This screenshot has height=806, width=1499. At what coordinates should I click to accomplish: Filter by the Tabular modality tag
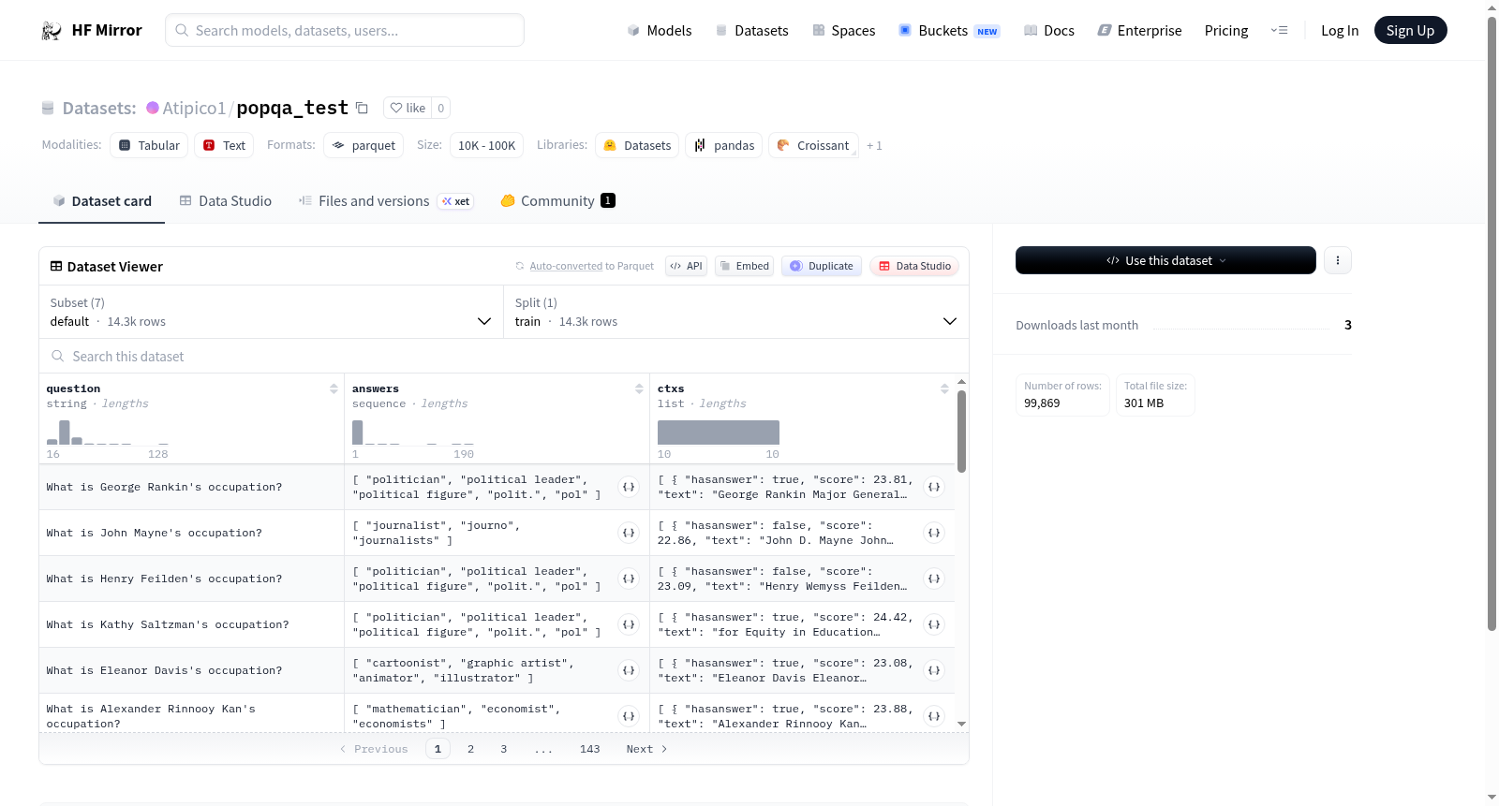[149, 145]
